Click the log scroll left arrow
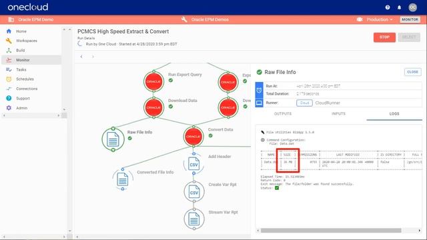427x240 pixels. (x=258, y=231)
